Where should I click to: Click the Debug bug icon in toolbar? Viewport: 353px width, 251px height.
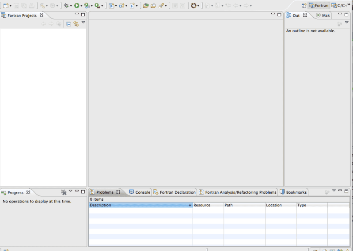coord(67,5)
